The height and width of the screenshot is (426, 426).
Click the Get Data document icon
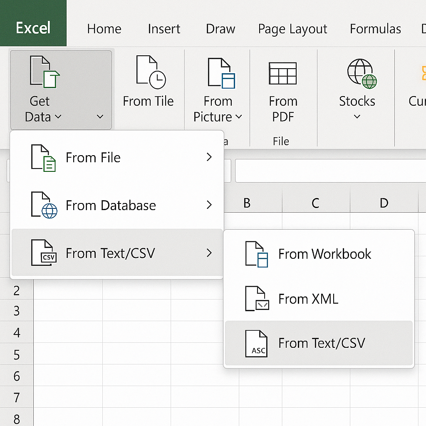45,72
